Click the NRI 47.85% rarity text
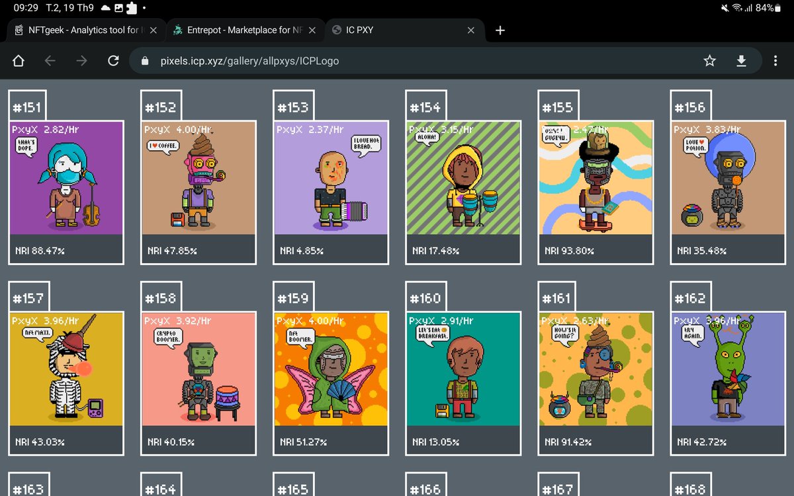 coord(172,251)
